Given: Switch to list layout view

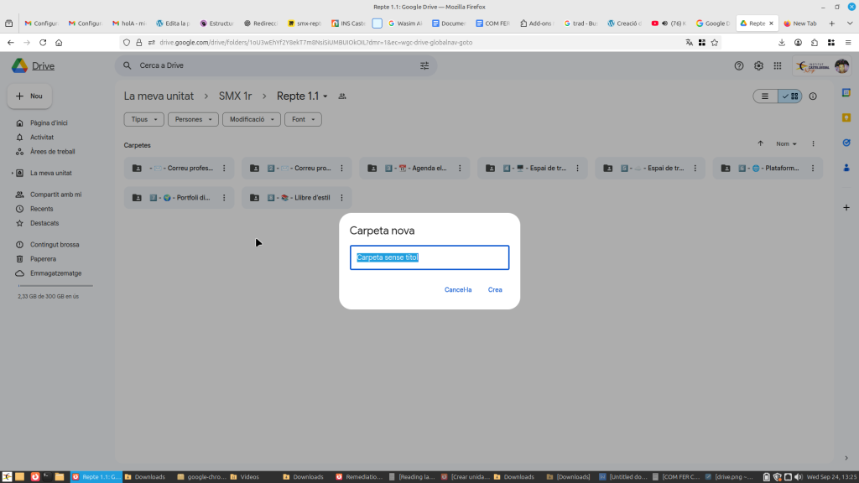Looking at the screenshot, I should (765, 96).
